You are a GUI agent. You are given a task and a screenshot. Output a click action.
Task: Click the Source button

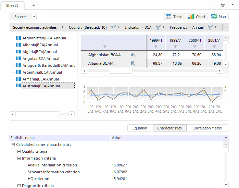pyautogui.click(x=20, y=17)
